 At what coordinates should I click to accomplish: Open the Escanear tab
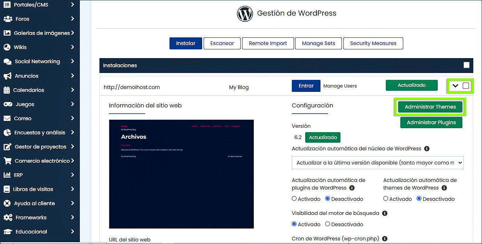(x=222, y=43)
